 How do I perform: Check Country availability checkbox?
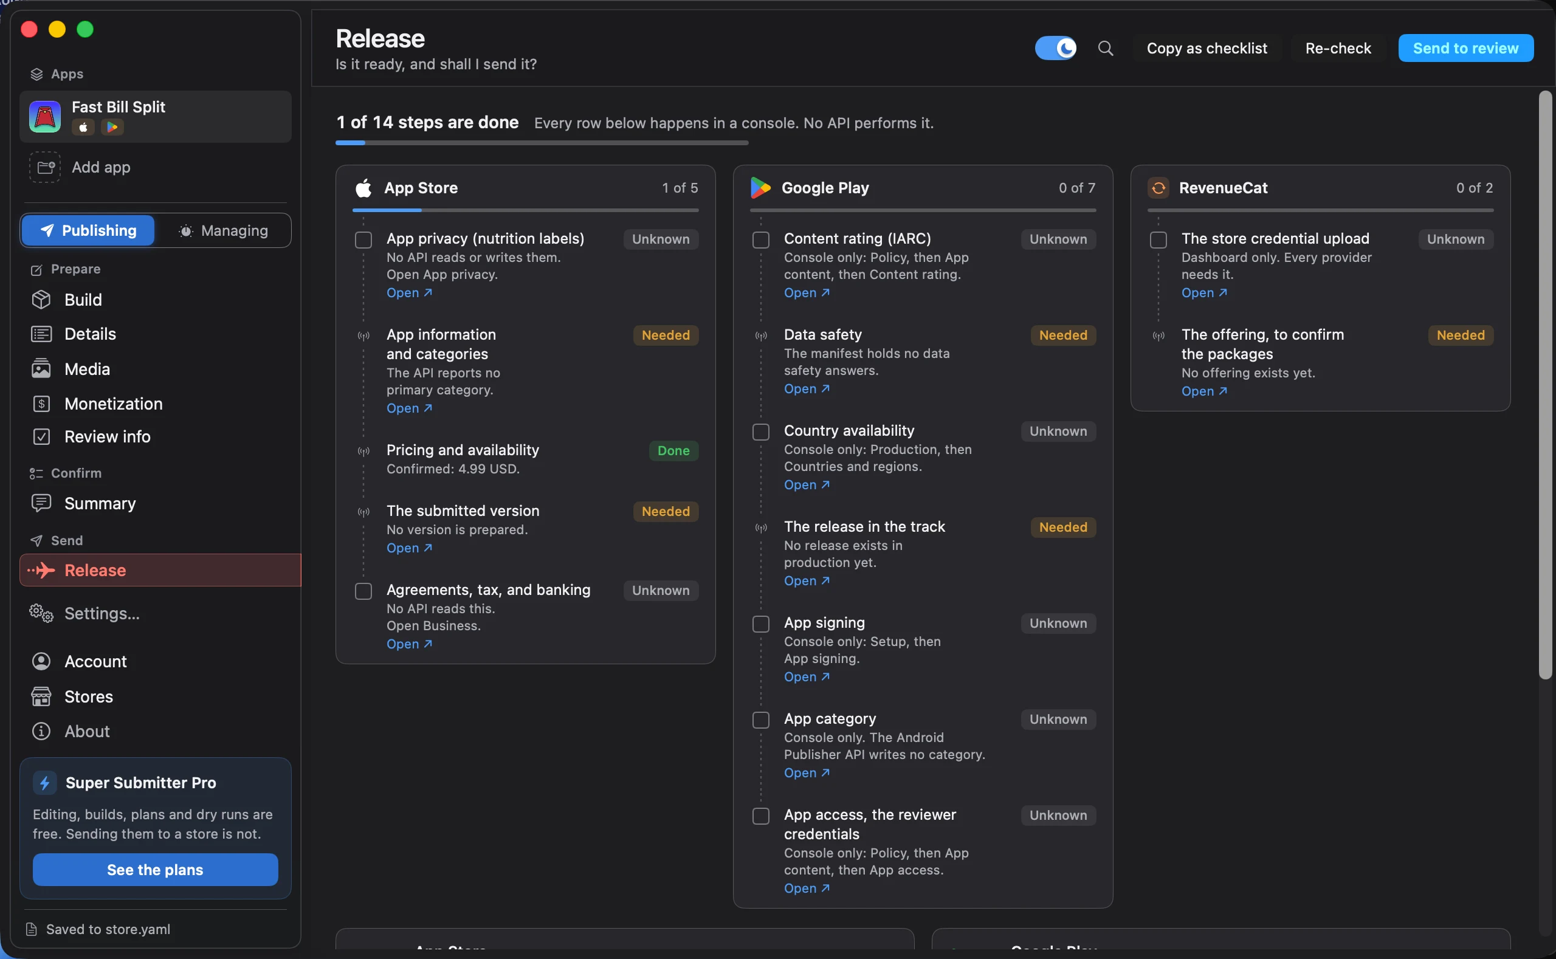pyautogui.click(x=761, y=432)
